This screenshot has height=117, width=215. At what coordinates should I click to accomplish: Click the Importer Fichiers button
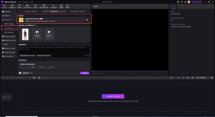[x=113, y=96]
